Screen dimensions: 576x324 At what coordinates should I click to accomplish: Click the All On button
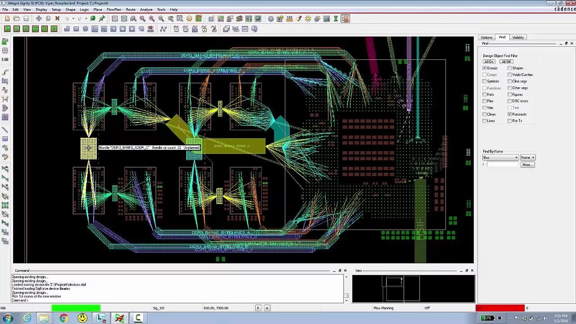pyautogui.click(x=489, y=62)
